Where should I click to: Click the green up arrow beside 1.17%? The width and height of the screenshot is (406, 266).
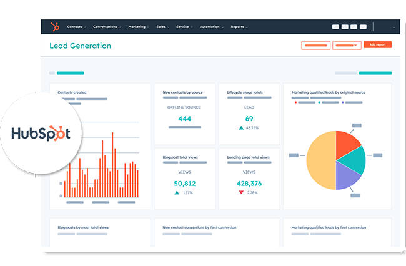177,193
